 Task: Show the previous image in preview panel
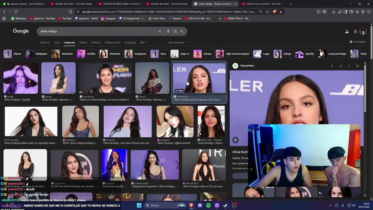[332, 66]
